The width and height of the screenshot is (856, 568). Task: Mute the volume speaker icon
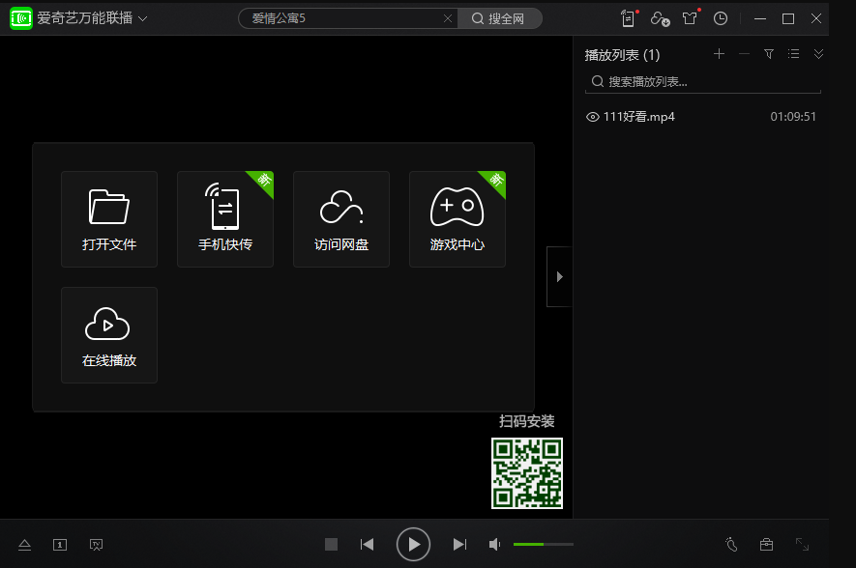pyautogui.click(x=495, y=545)
